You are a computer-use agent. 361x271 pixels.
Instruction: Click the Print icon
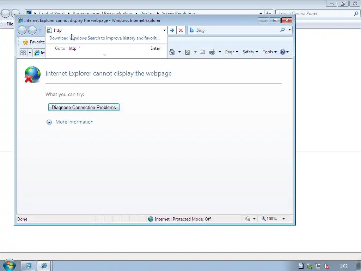pyautogui.click(x=212, y=52)
